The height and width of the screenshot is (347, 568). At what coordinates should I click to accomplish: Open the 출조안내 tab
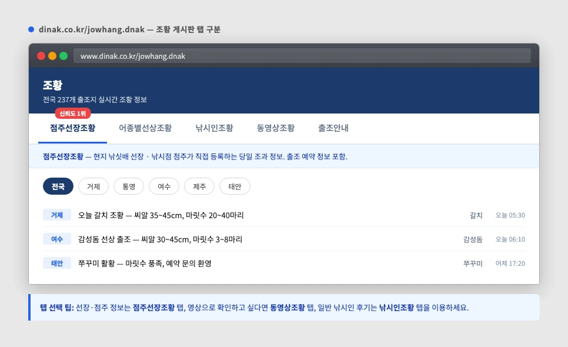point(333,128)
